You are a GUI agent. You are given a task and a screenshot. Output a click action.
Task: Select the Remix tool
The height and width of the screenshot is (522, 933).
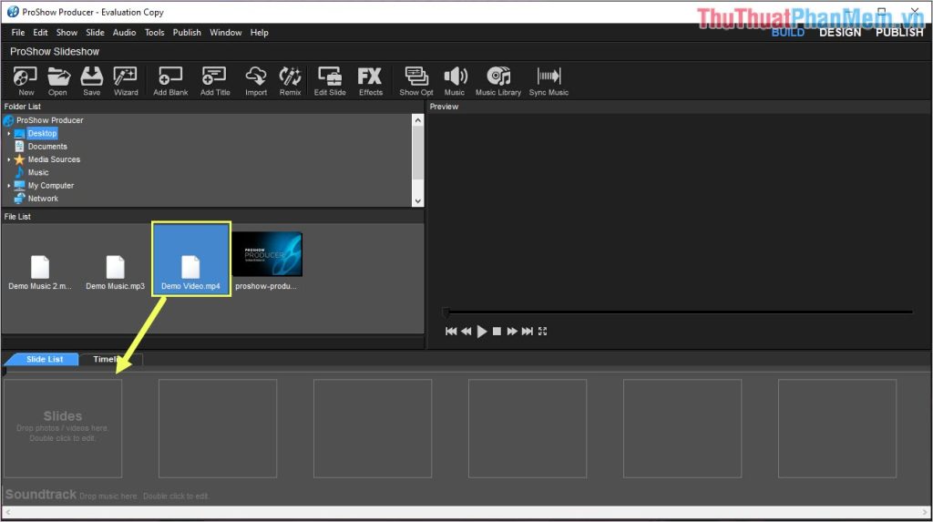290,81
